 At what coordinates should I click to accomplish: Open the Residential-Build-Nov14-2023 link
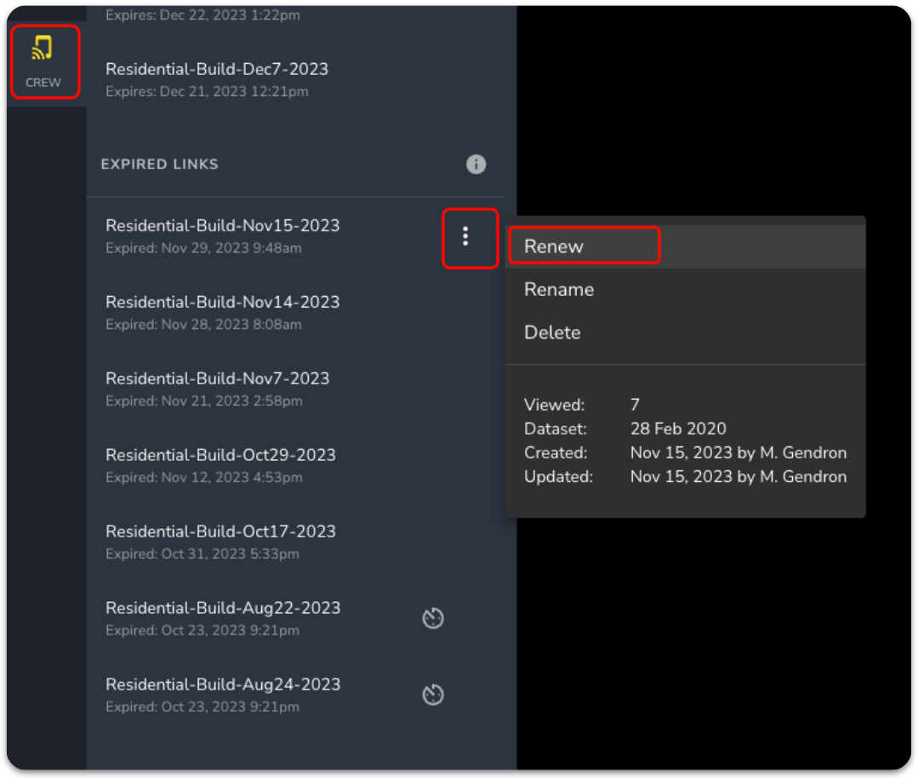pos(222,303)
